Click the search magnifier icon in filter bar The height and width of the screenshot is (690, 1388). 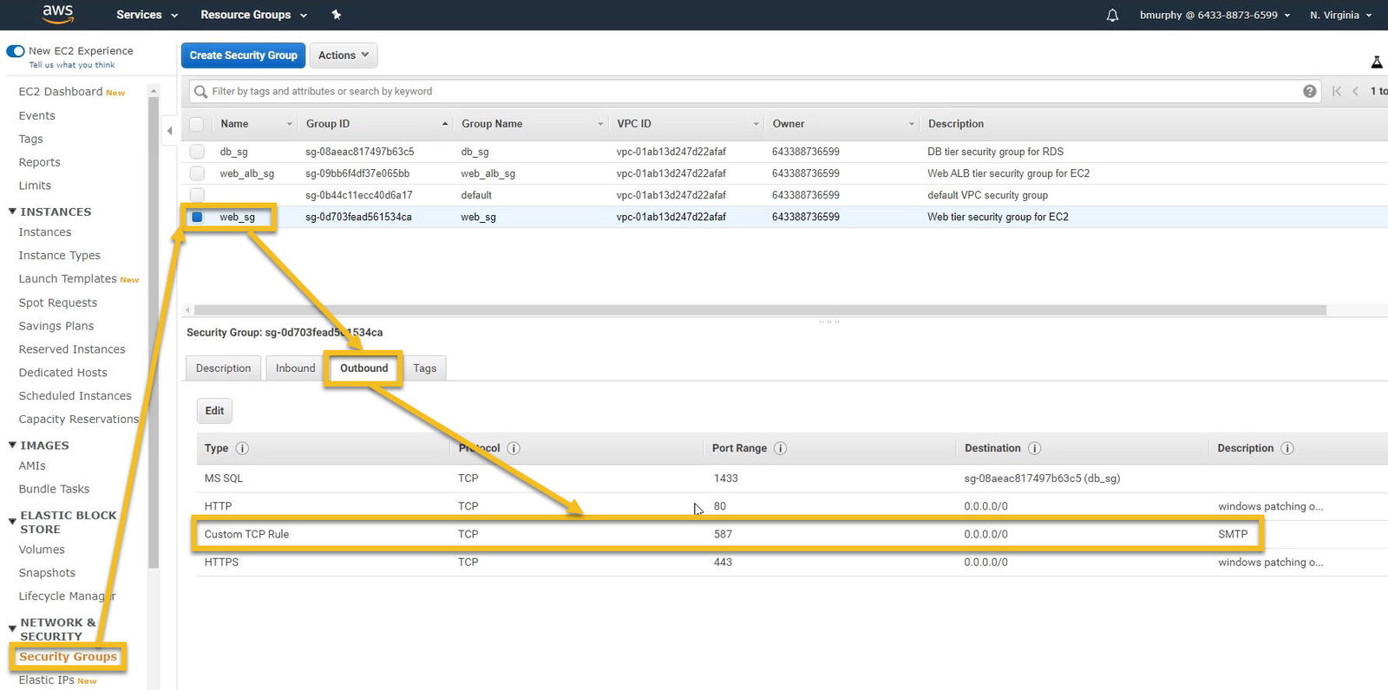pos(201,91)
